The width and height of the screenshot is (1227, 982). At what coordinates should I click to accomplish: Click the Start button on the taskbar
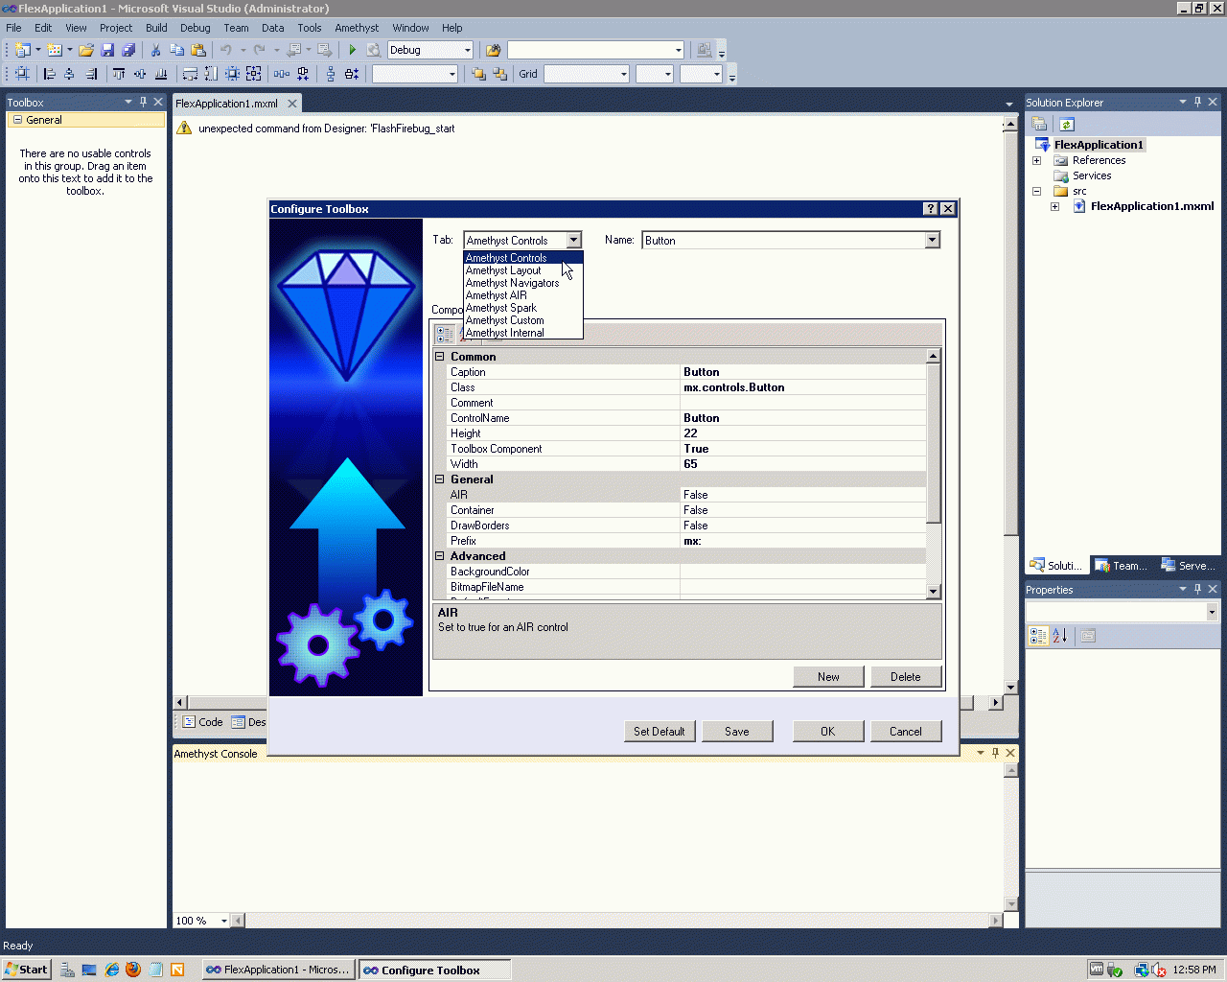pyautogui.click(x=26, y=970)
